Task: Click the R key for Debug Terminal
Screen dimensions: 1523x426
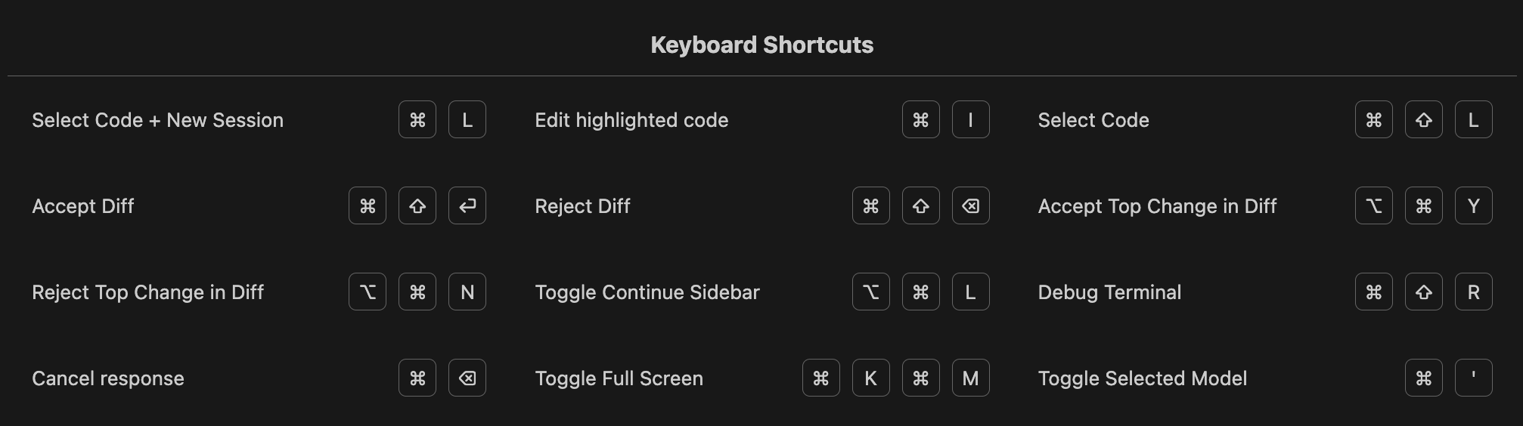Action: (1474, 292)
